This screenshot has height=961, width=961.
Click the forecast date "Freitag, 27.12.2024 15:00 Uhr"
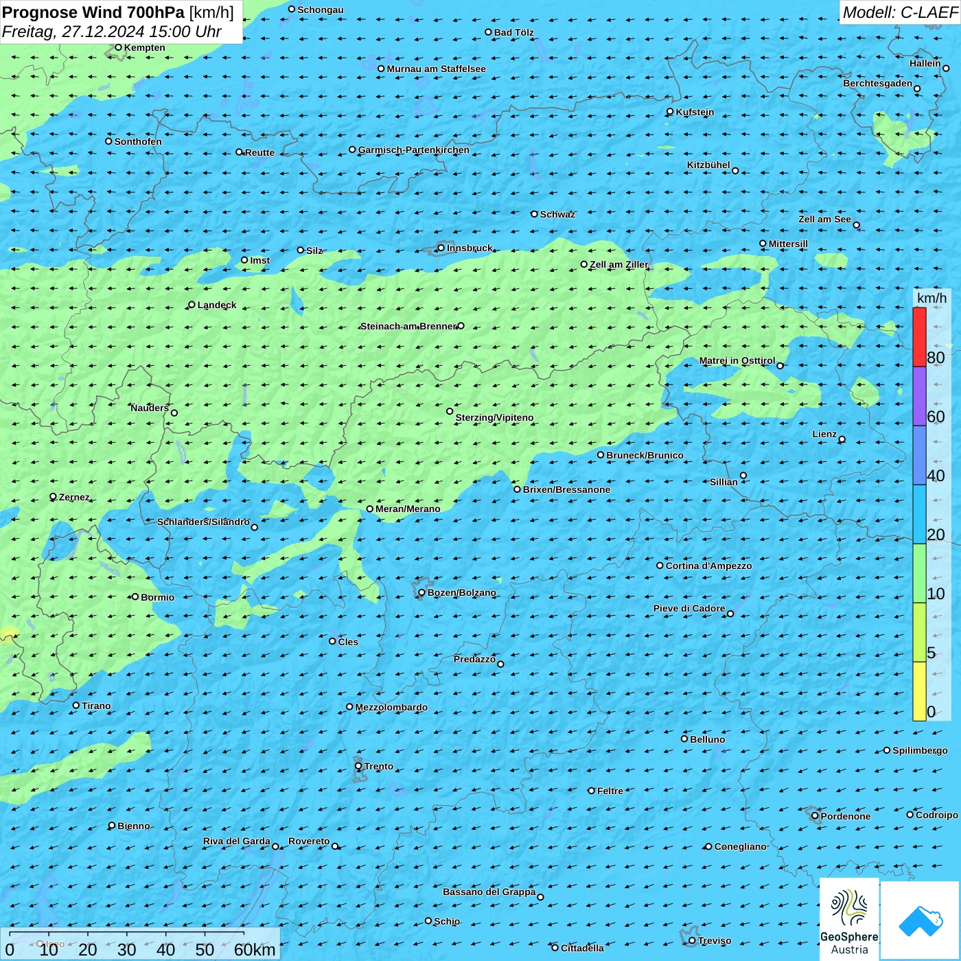click(111, 32)
